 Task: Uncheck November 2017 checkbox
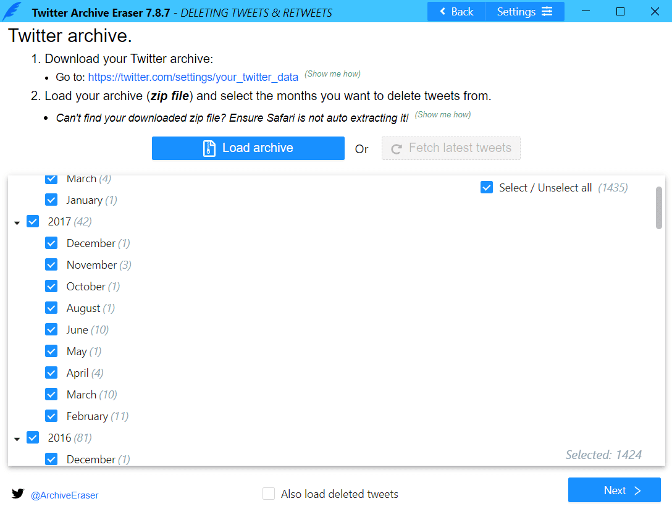coord(52,265)
